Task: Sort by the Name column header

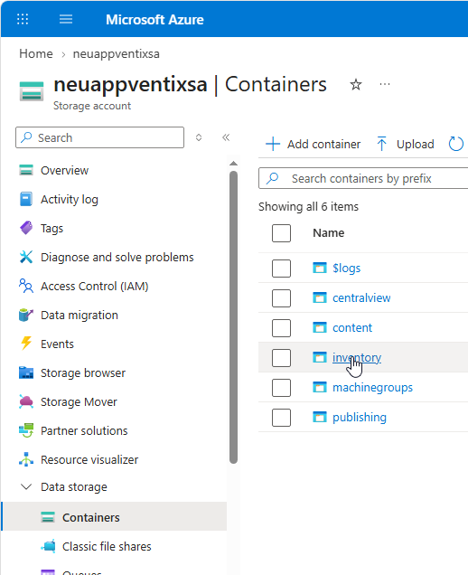Action: tap(328, 233)
